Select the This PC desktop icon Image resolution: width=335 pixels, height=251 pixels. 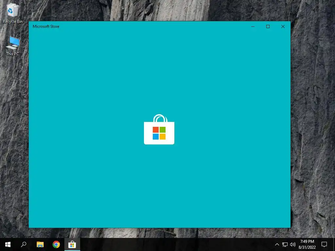[12, 46]
